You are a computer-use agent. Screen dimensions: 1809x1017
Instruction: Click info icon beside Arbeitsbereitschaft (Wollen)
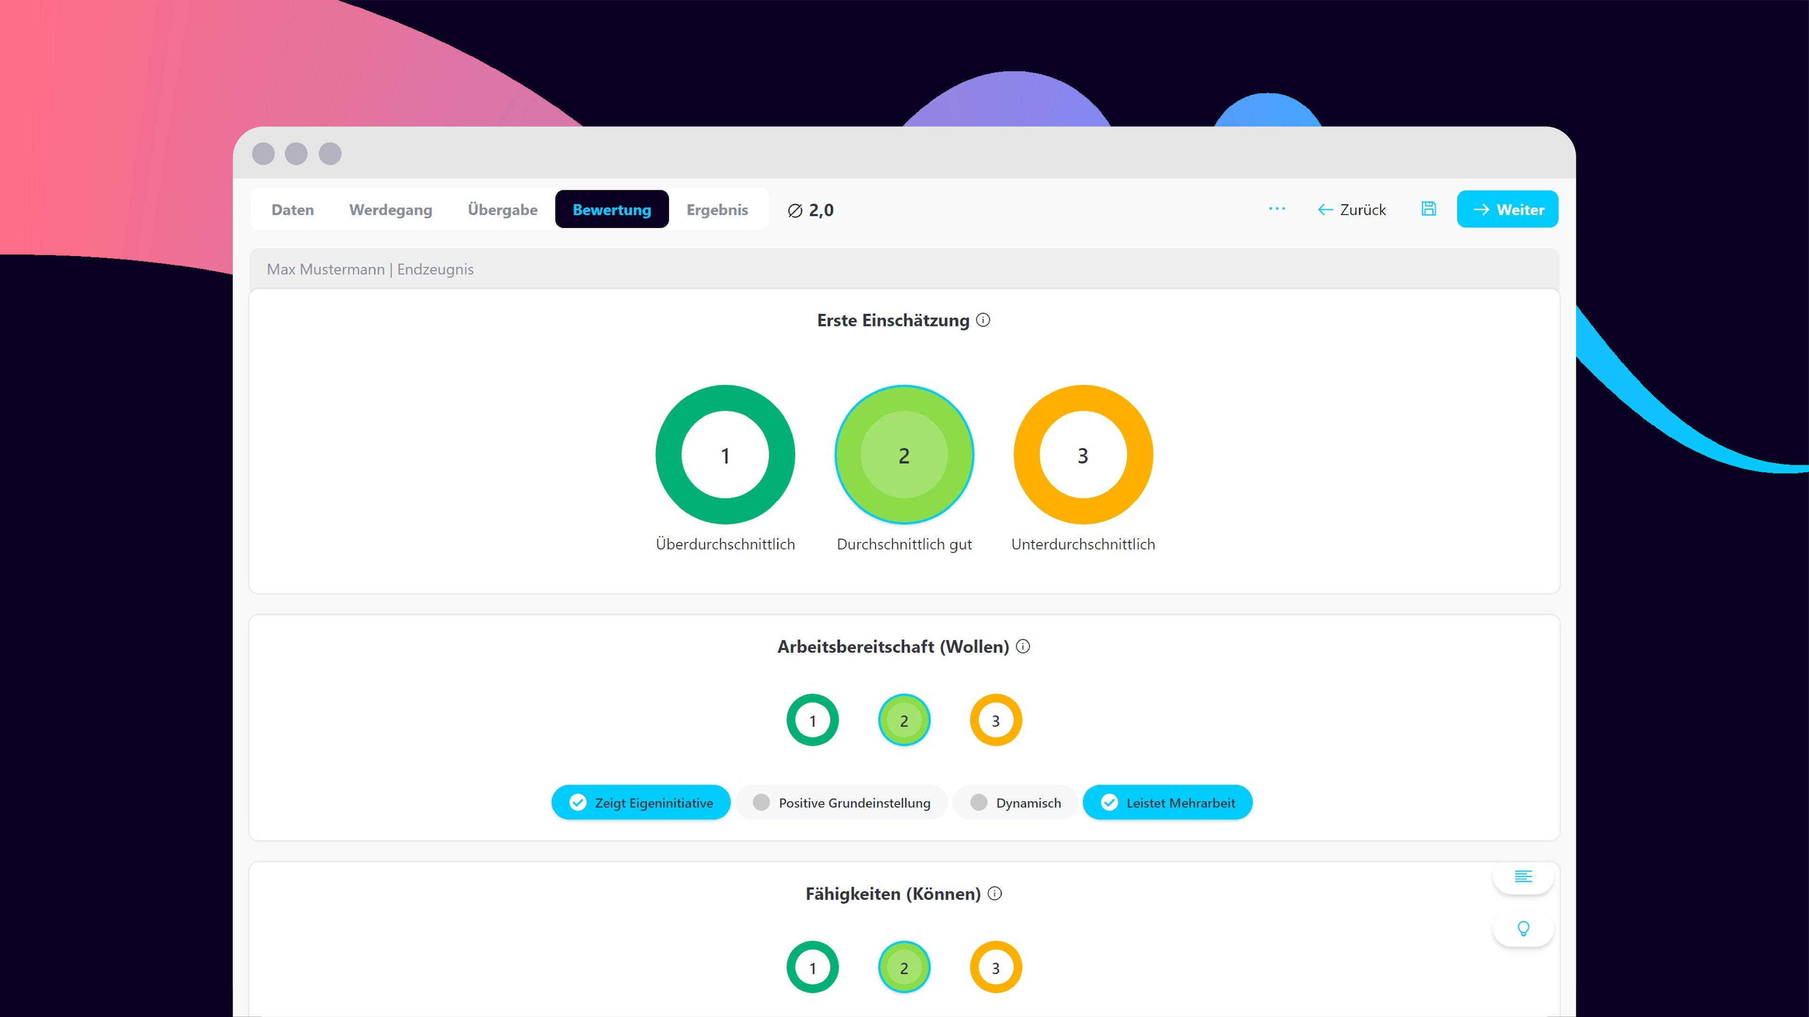[1023, 646]
